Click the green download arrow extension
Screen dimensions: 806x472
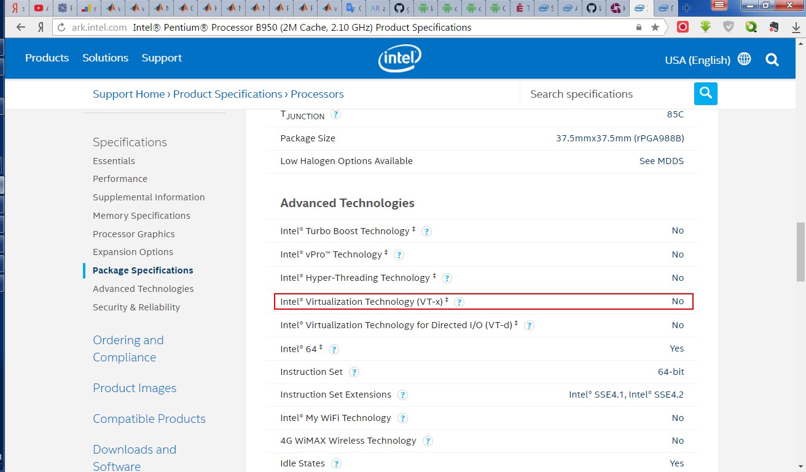pos(705,27)
